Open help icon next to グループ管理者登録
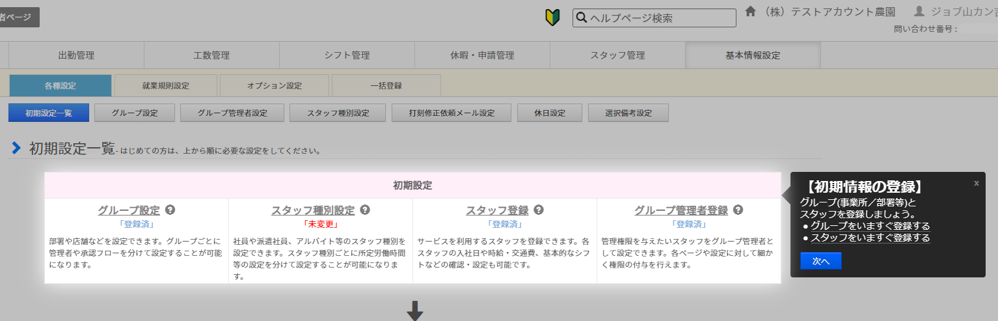This screenshot has height=321, width=998. (x=738, y=210)
